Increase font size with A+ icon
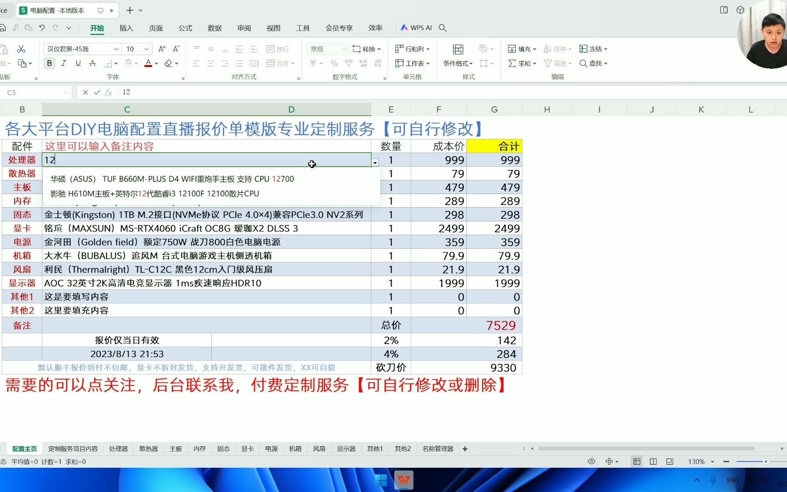787x492 pixels. point(162,49)
